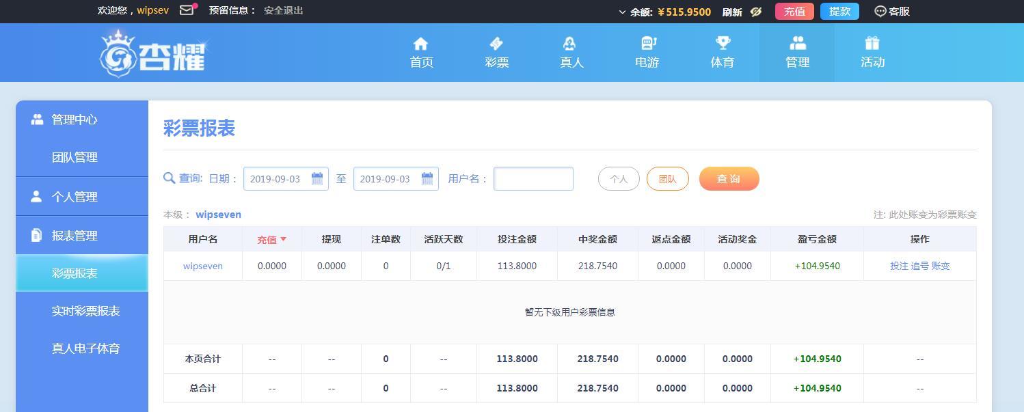The height and width of the screenshot is (412, 1024).
Task: Open 活动 gift icon tab
Action: click(x=872, y=44)
